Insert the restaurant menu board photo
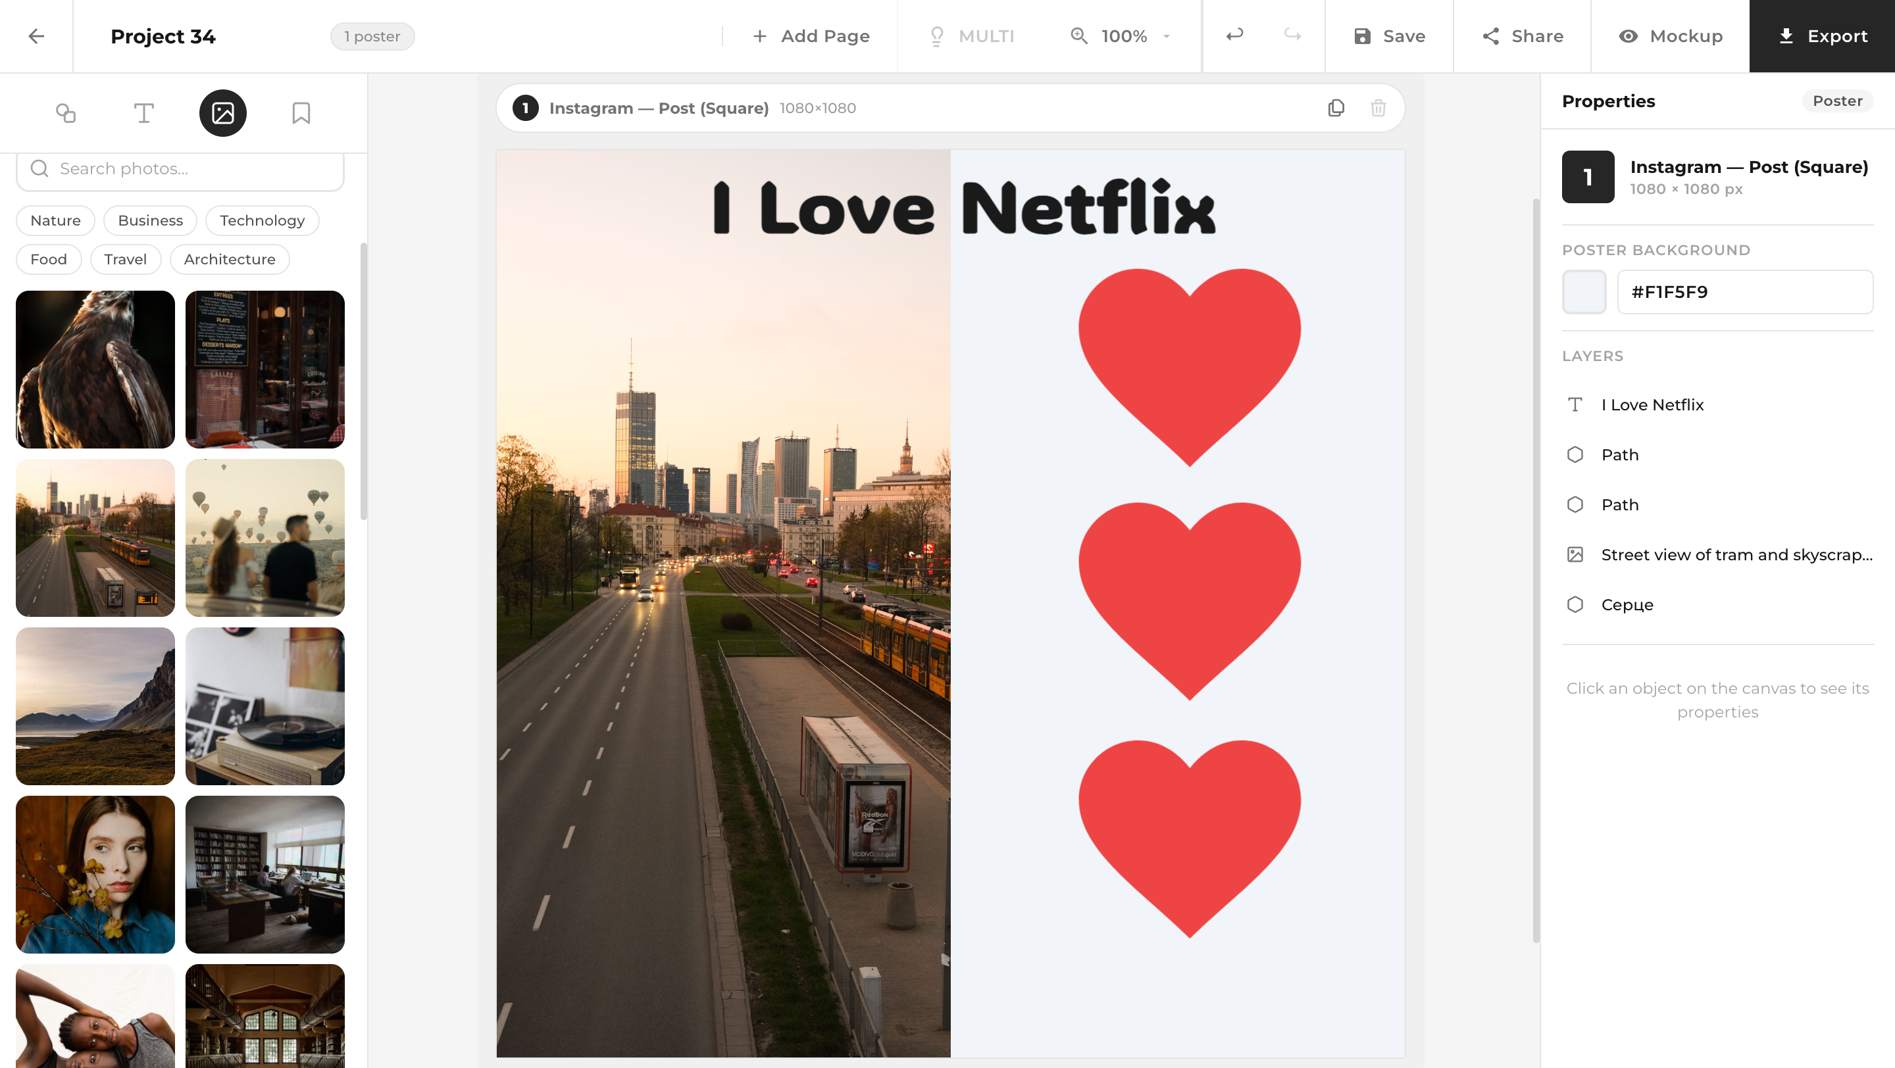Viewport: 1895px width, 1068px height. (x=265, y=369)
